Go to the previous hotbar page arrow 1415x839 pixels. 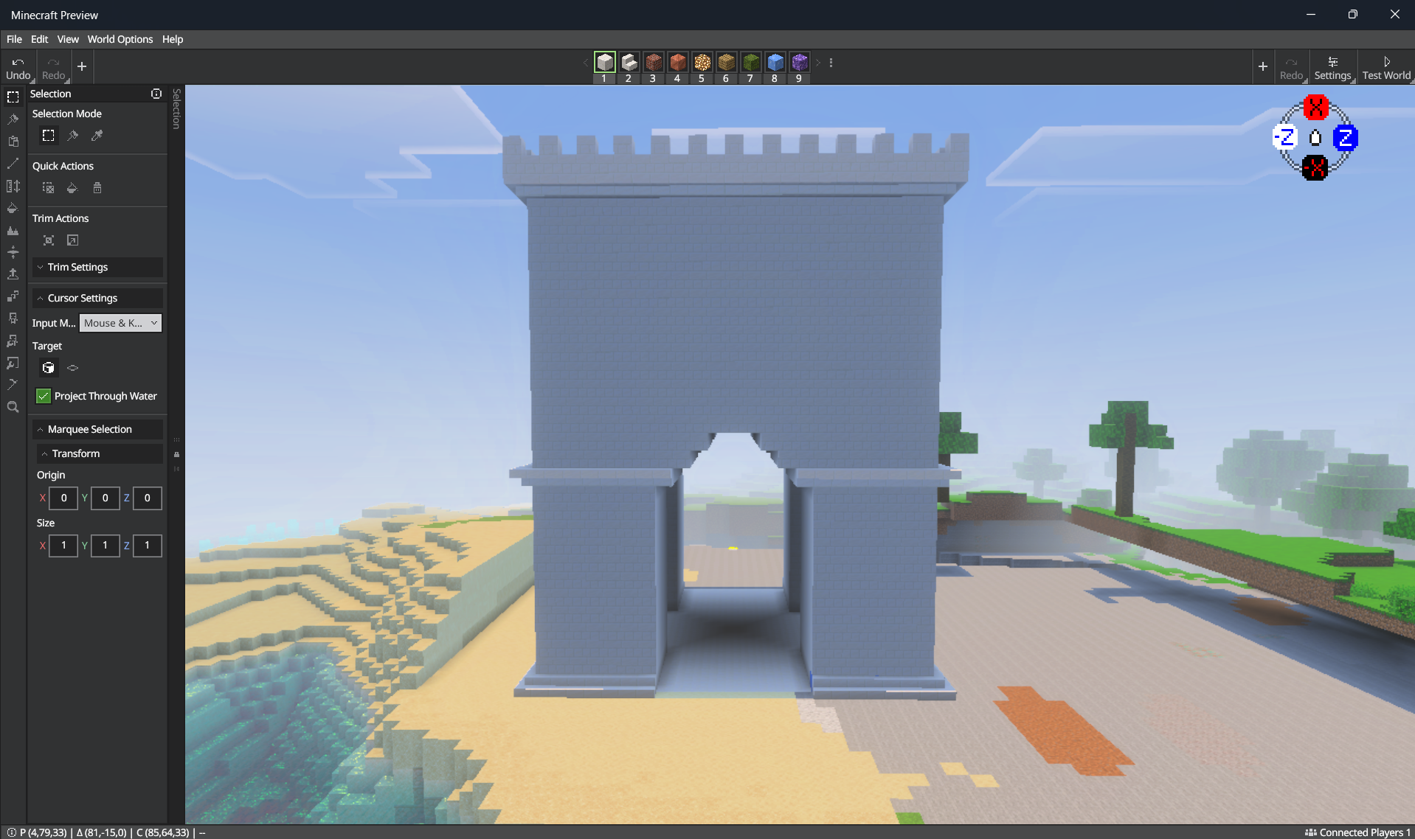tap(586, 63)
